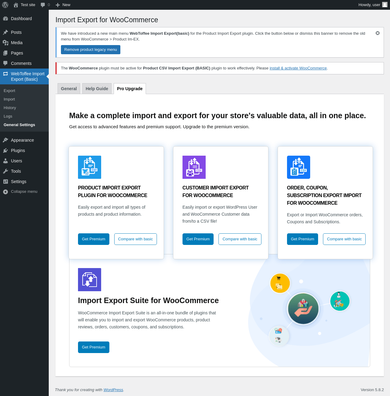The width and height of the screenshot is (390, 396).
Task: Open the Plugins menu
Action: click(x=24, y=150)
